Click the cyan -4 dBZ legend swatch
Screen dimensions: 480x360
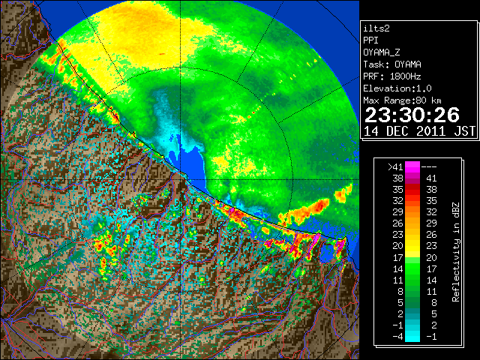412,337
